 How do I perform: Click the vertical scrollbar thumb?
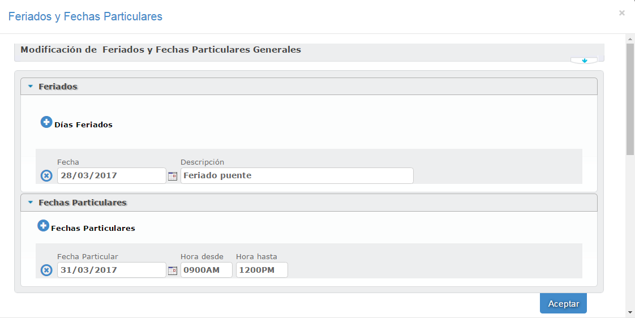pos(630,99)
